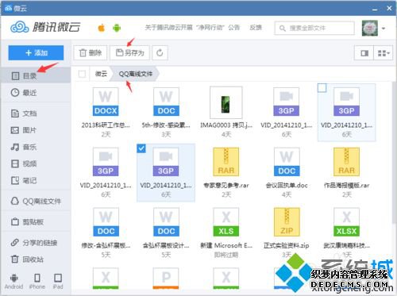Open 分享的链接 shared links in sidebar

click(36, 243)
